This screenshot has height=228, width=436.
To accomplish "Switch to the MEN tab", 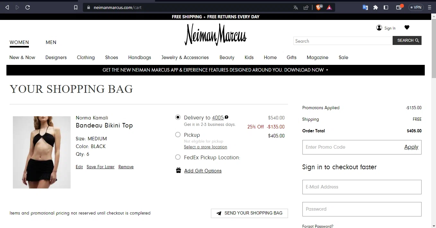I will [51, 42].
